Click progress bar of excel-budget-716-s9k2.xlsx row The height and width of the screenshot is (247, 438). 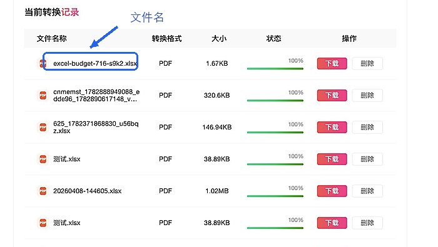pyautogui.click(x=275, y=69)
